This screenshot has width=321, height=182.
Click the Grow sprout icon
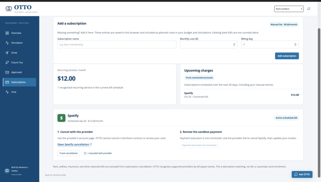point(7,52)
